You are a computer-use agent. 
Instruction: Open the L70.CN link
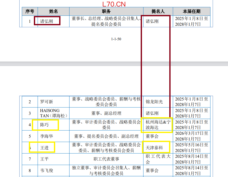coord(114,4)
